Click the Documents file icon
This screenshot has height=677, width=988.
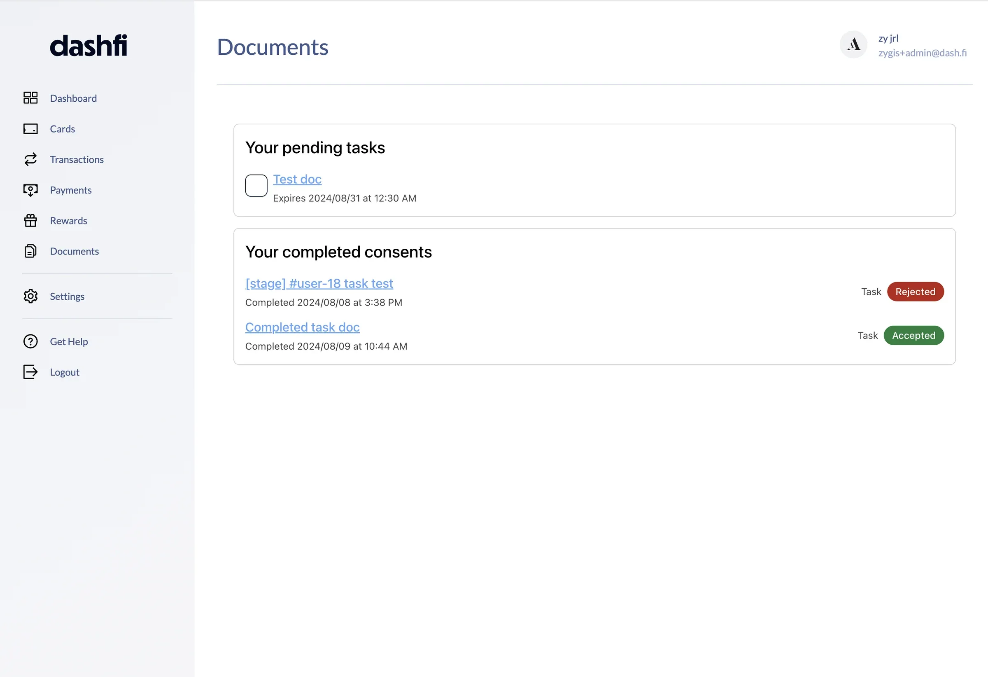(30, 251)
